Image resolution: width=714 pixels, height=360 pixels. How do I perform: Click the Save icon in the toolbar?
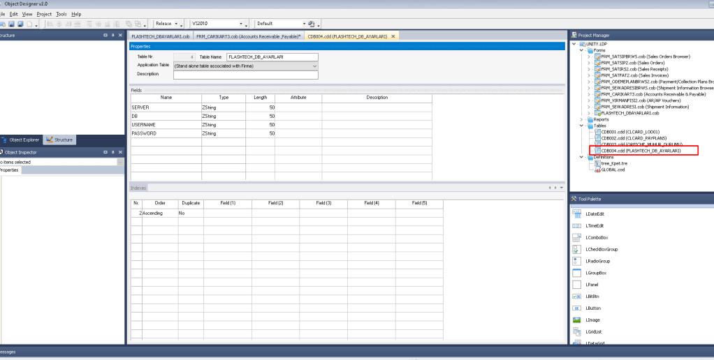(x=11, y=24)
